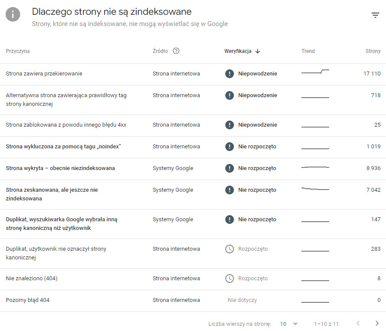Sort by Weryfikacja column header
This screenshot has height=331, width=386.
pos(238,51)
